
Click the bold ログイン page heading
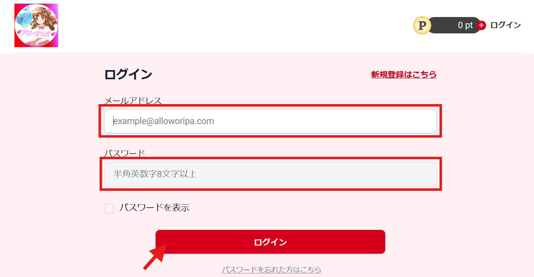coord(128,74)
